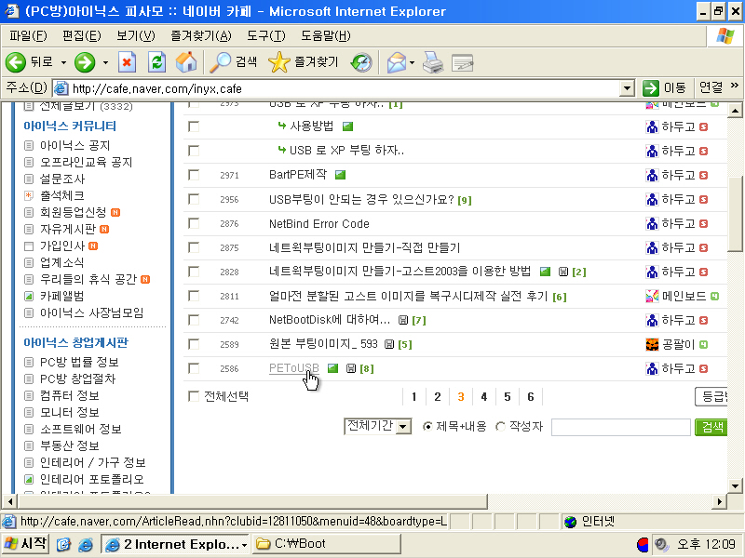Click the Print toolbar icon

click(x=433, y=62)
